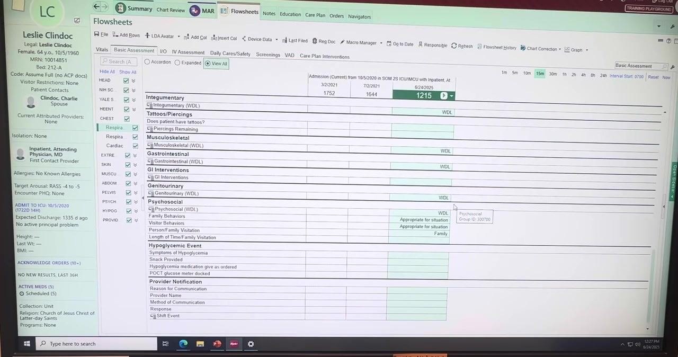This screenshot has height=357, width=678.
Task: Open File Explorer from the taskbar
Action: [200, 344]
